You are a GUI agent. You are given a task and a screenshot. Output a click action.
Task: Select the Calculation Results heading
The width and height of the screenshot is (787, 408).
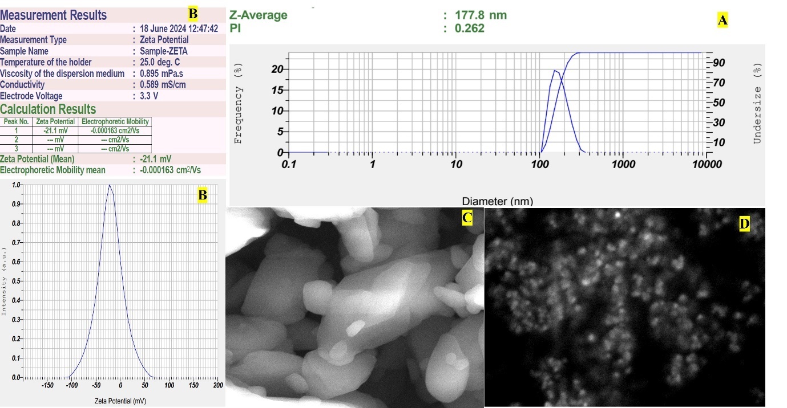coord(48,109)
